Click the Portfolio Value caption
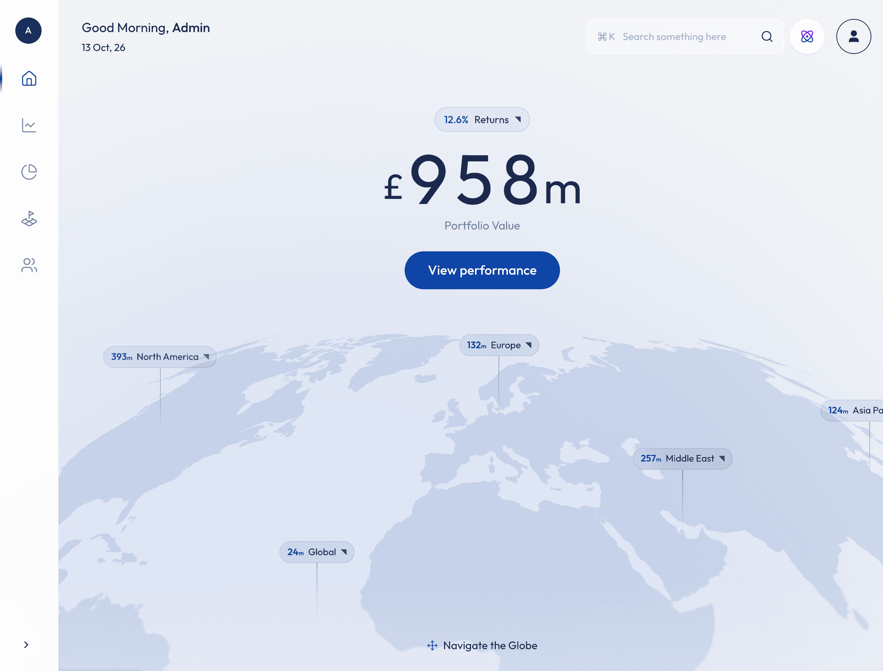The width and height of the screenshot is (883, 671). (x=482, y=225)
